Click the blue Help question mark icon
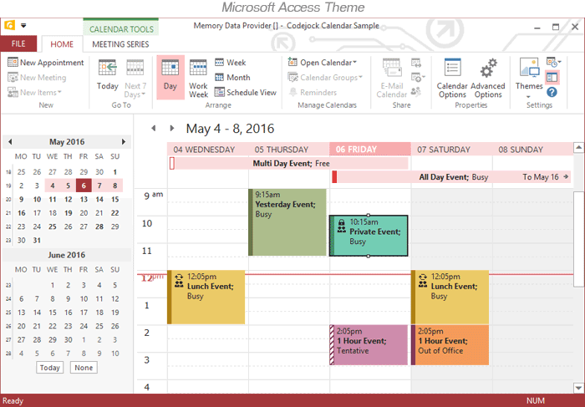Viewport: 585px width, 407px height. [552, 92]
